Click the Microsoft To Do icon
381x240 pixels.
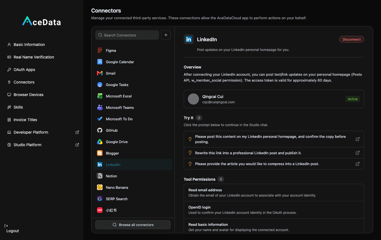click(x=100, y=119)
